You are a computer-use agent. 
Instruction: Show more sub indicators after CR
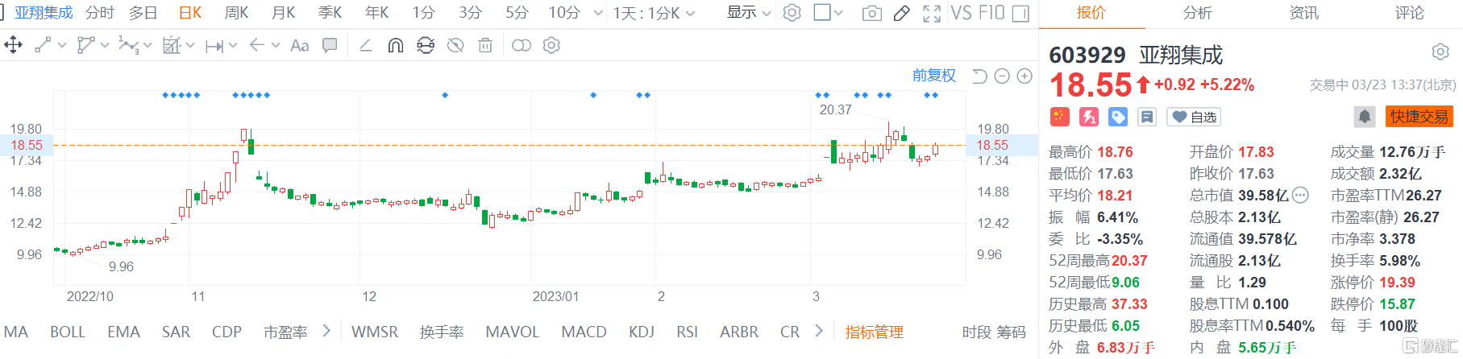coord(819,331)
